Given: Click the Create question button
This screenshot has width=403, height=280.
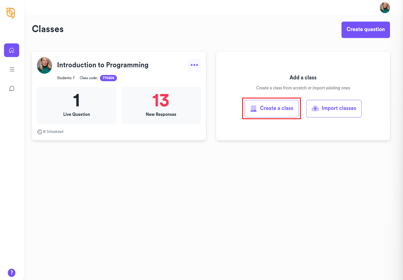Looking at the screenshot, I should pyautogui.click(x=365, y=30).
